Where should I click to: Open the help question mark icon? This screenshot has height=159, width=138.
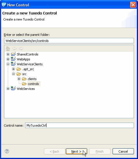[7, 151]
